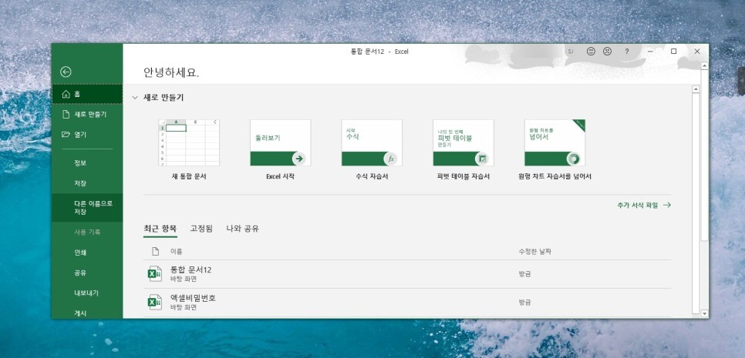Viewport: 745px width, 358px height.
Task: Open the 열기 folder item
Action: pos(87,135)
